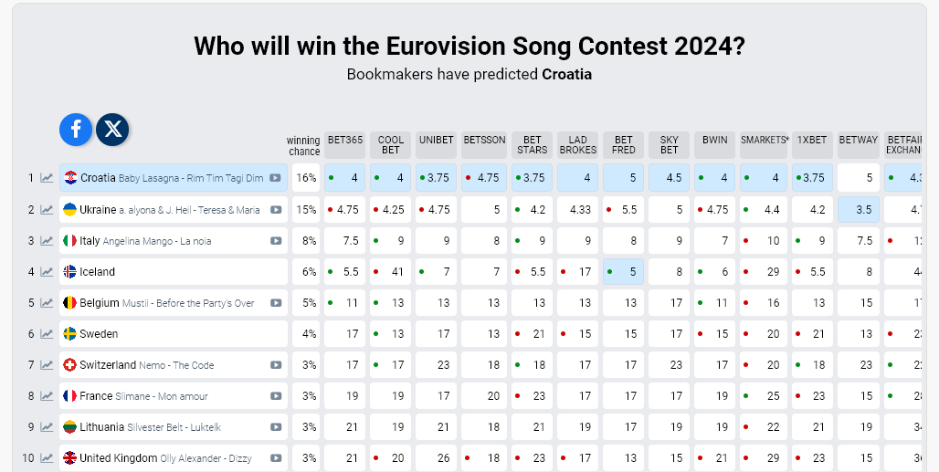The width and height of the screenshot is (939, 472).
Task: Click Iceland's highlighted Bet Fred odds
Action: click(624, 272)
